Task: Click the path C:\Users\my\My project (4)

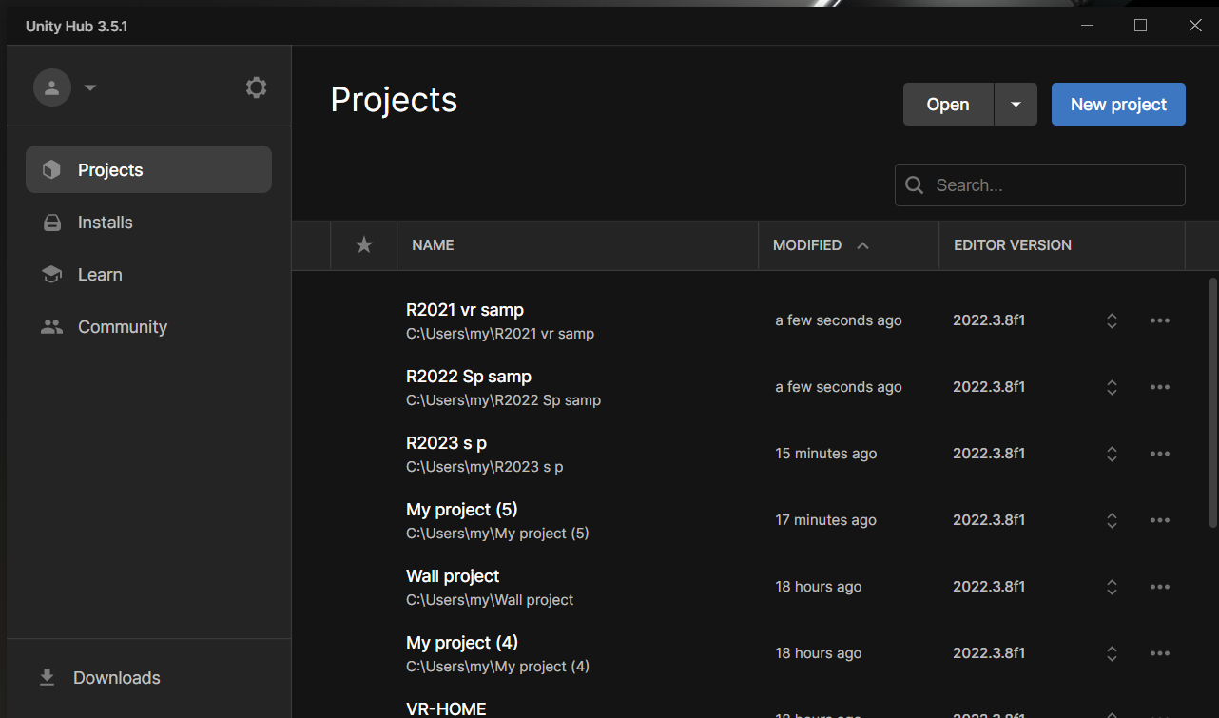Action: coord(498,667)
